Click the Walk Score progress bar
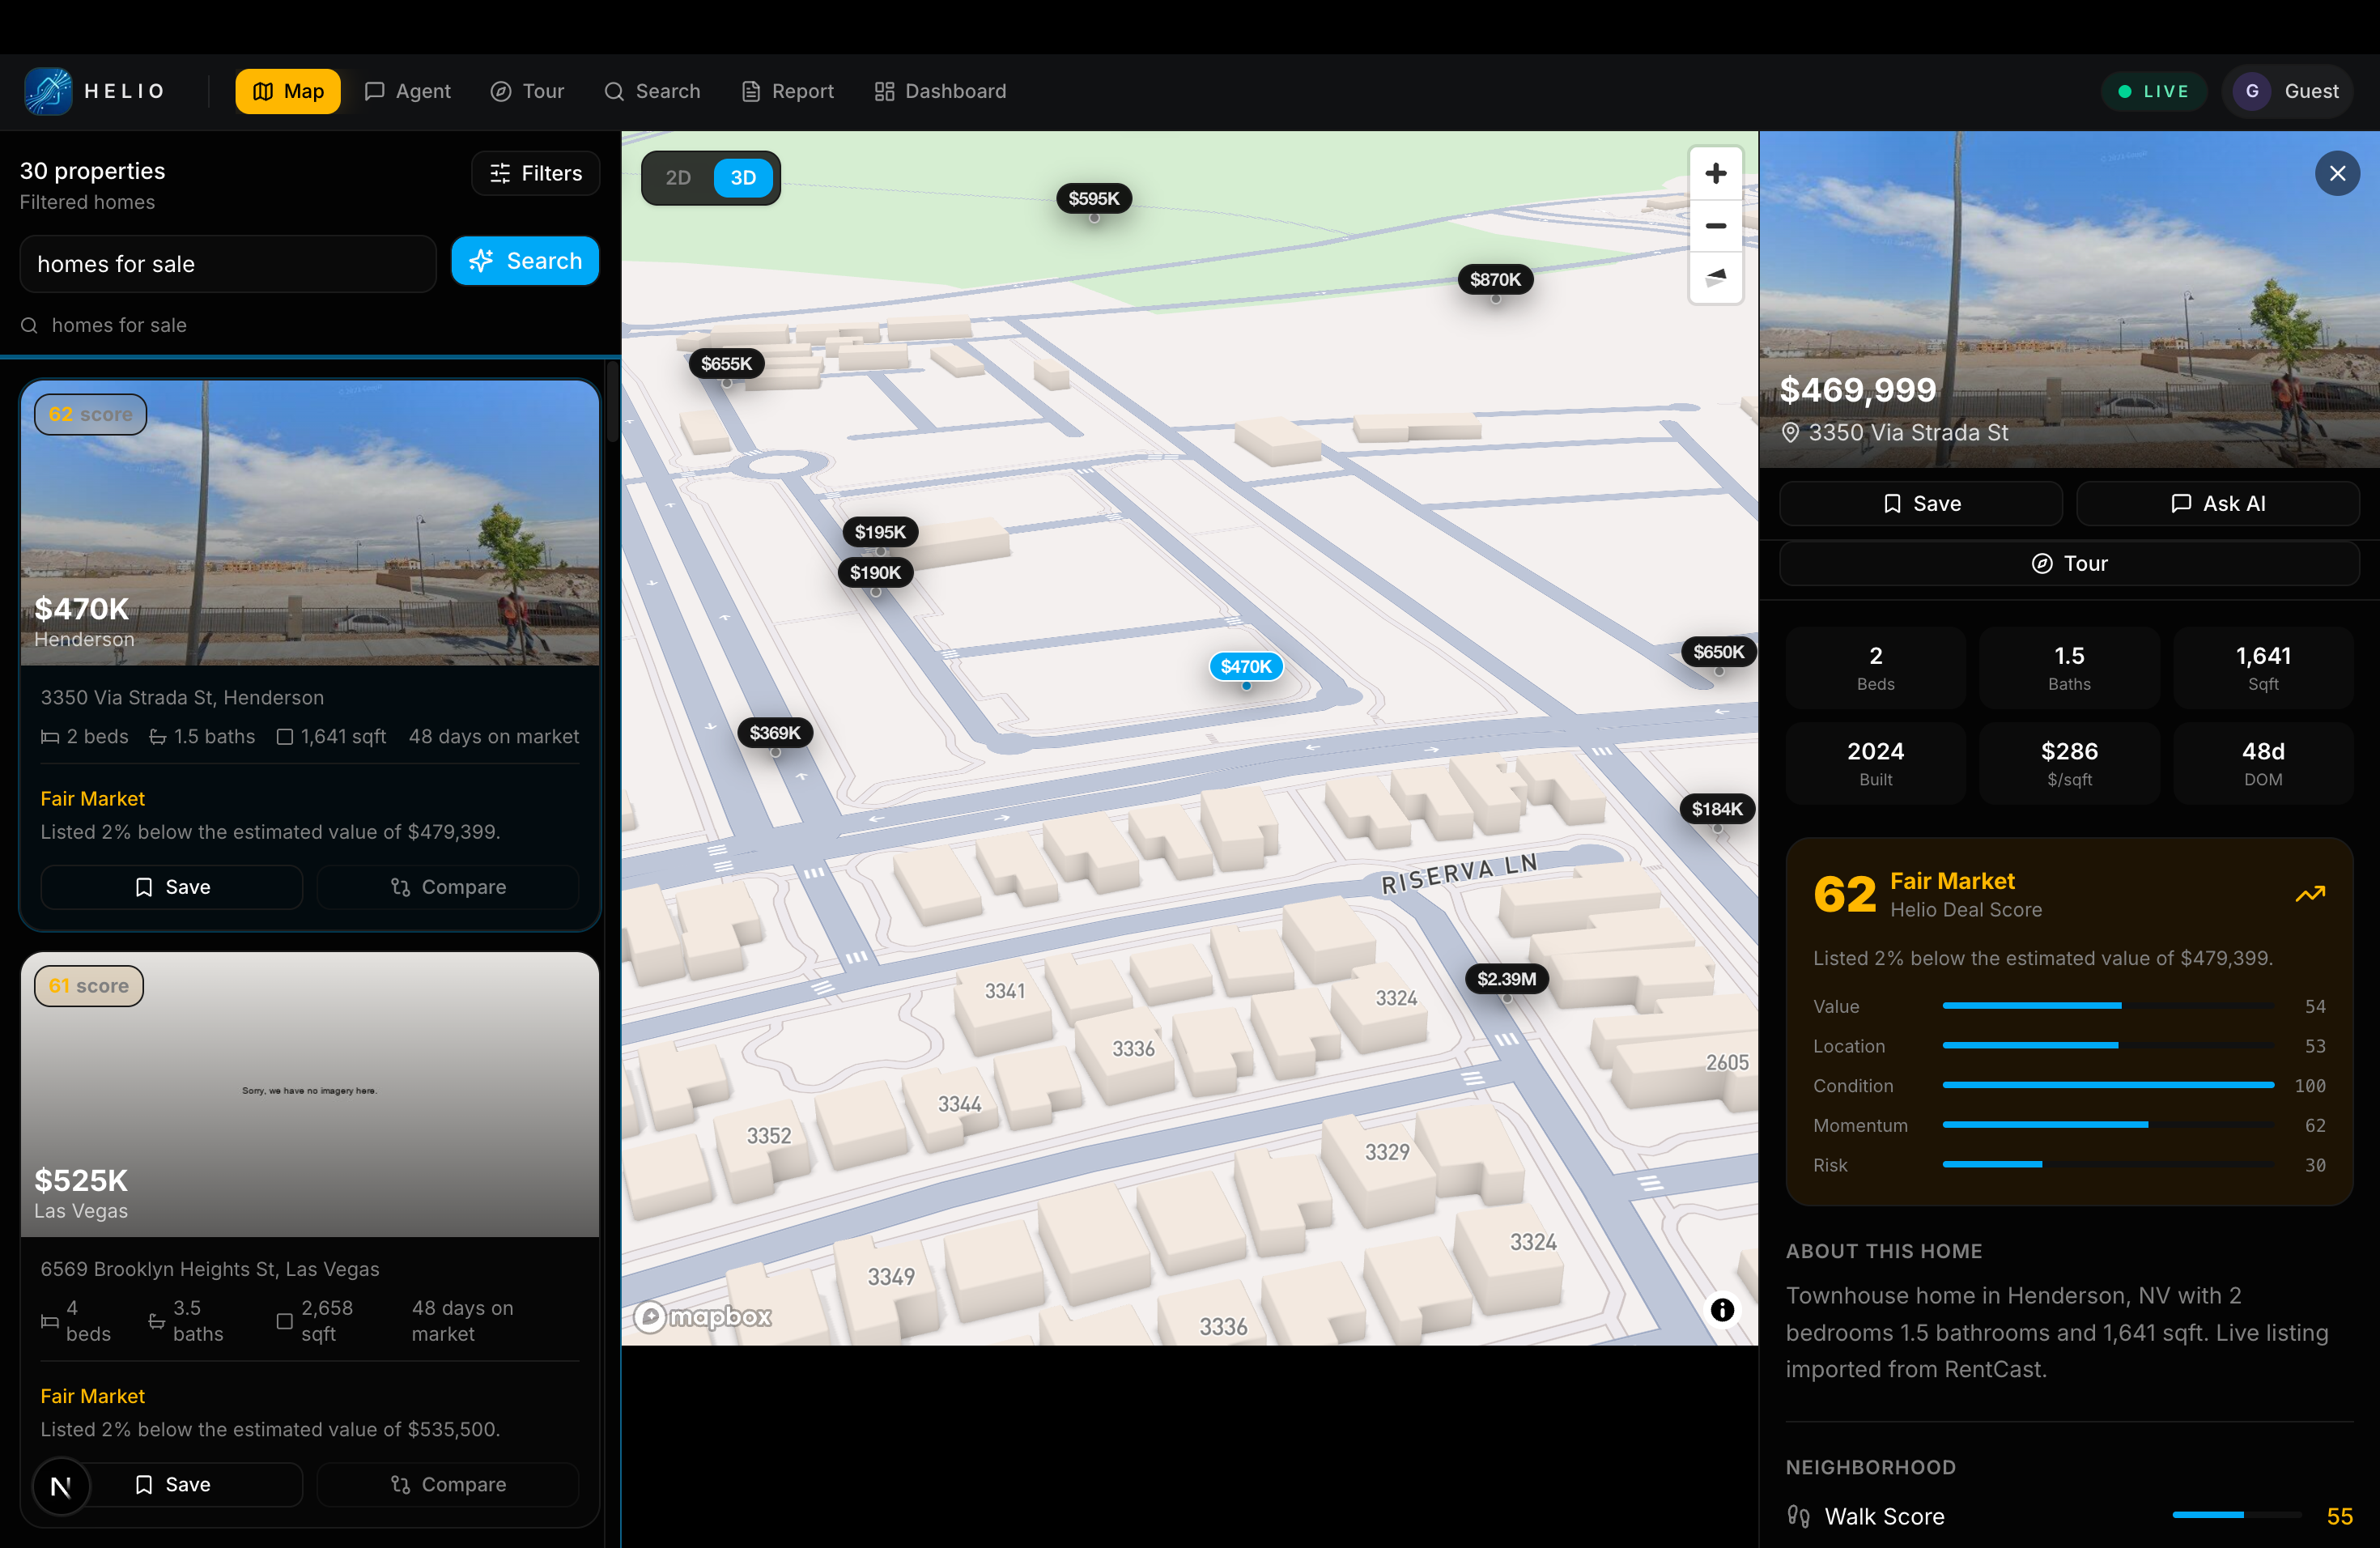This screenshot has height=1548, width=2380. 2236,1515
